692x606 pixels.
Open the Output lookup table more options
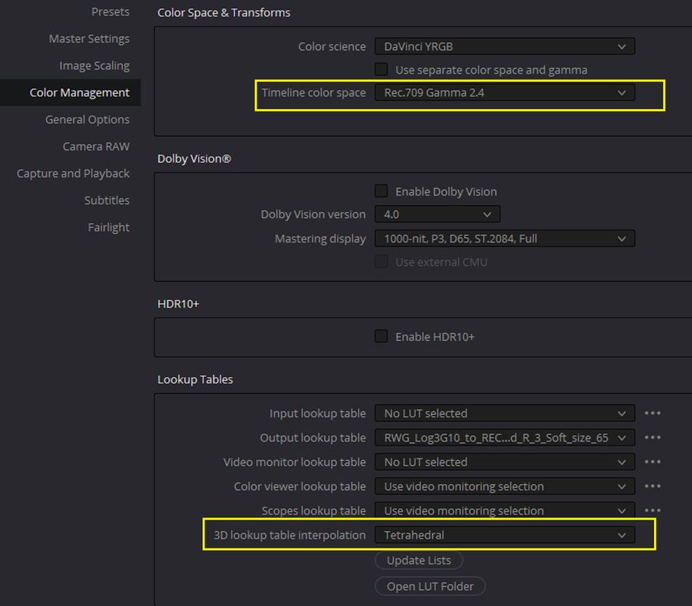tap(653, 438)
